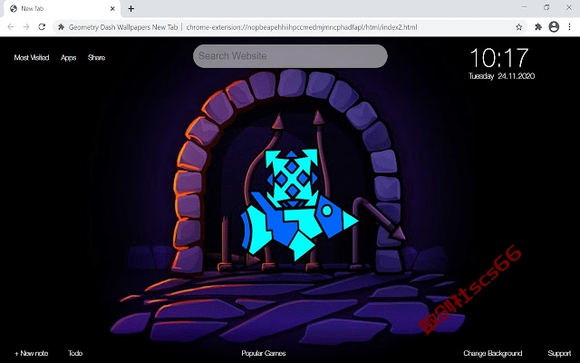Viewport: 580px width, 363px height.
Task: Open the Share menu
Action: pyautogui.click(x=97, y=57)
